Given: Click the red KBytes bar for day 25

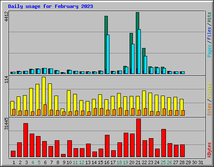Looking at the screenshot, I should (163, 143).
